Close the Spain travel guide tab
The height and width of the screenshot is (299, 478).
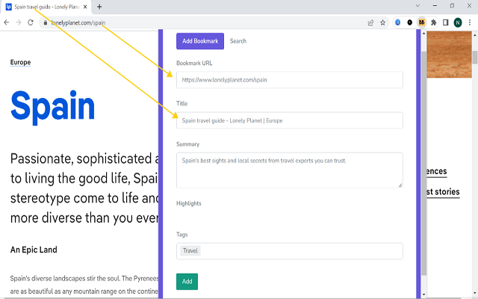coord(85,7)
